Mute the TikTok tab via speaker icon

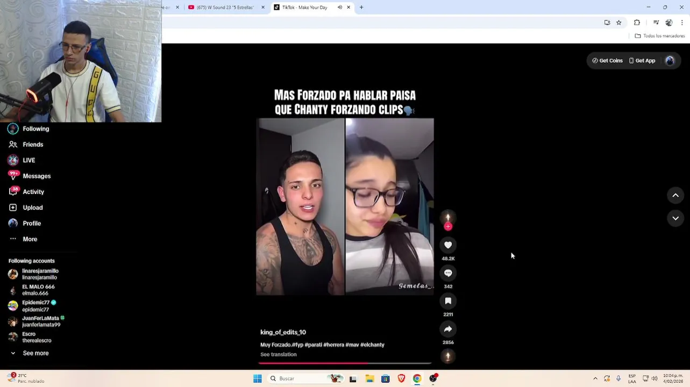tap(340, 8)
